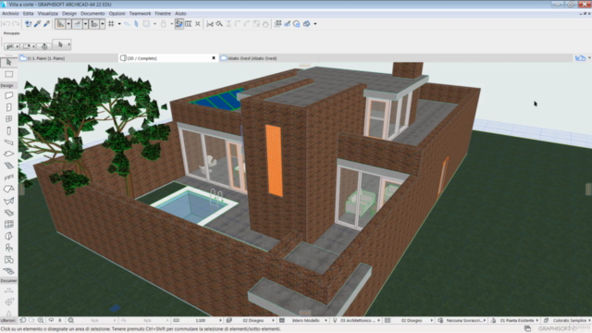This screenshot has width=592, height=333.
Task: Select the Level Dimension tool
Action: [8, 302]
